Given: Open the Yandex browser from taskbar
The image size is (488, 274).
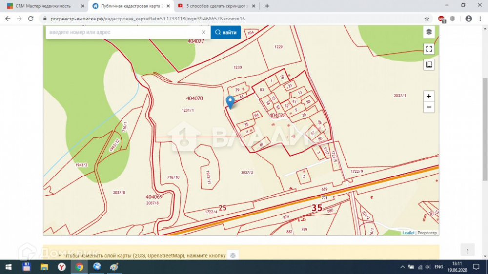Looking at the screenshot, I should (x=62, y=267).
